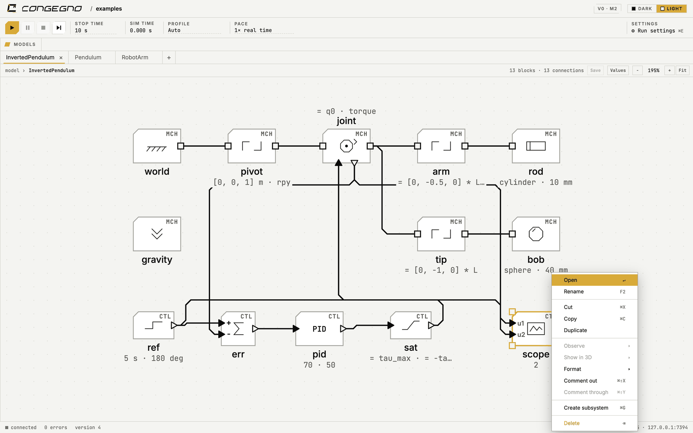Select the PID controller block
693x433 pixels.
(x=320, y=329)
